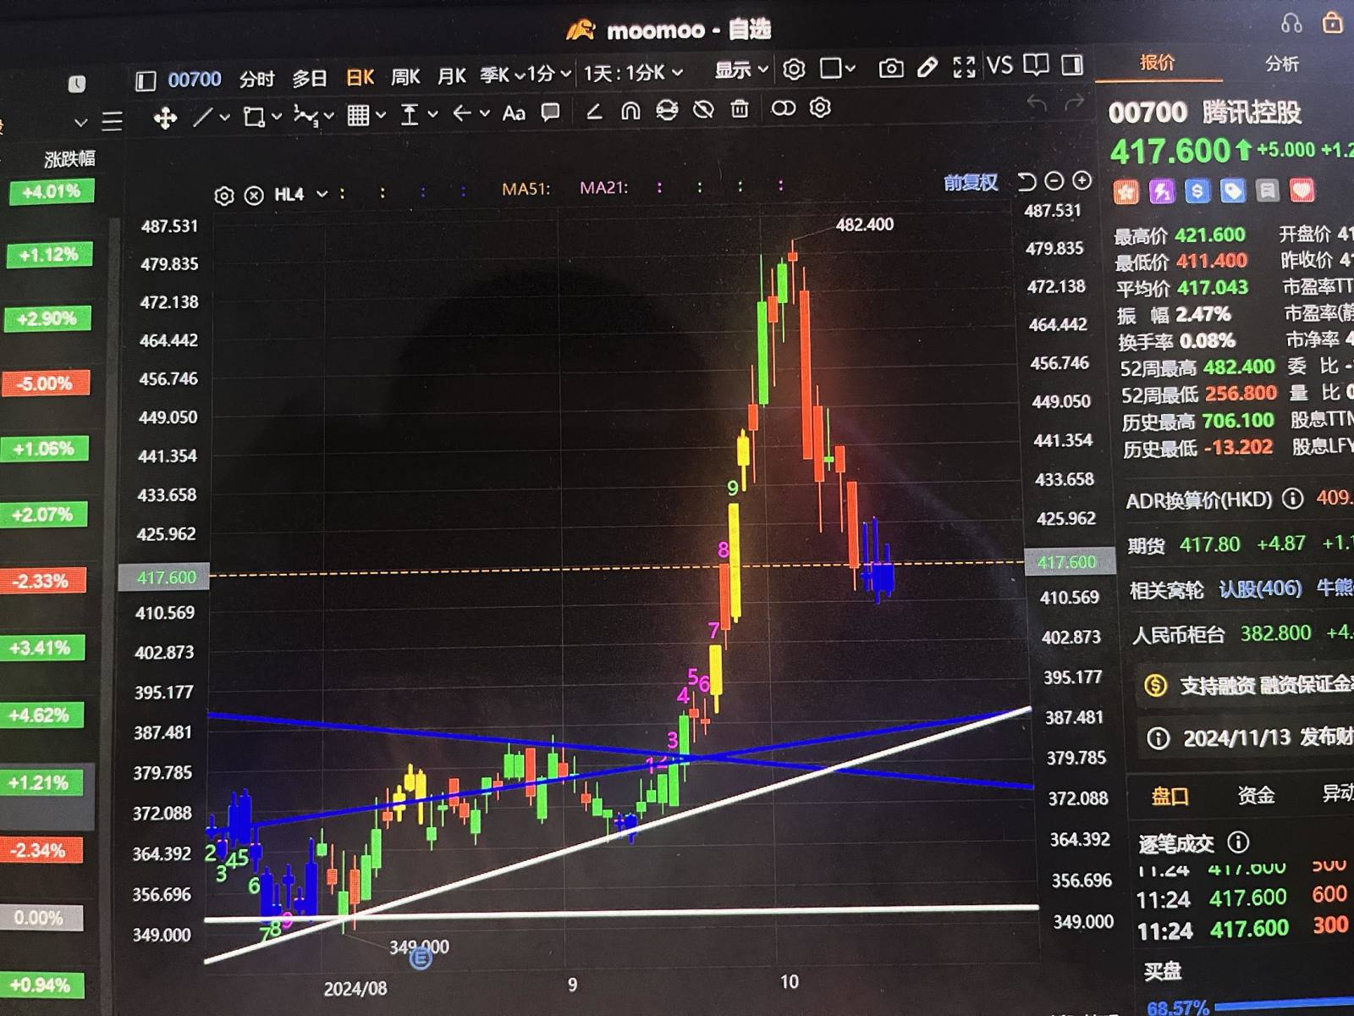Open the 显示 display dropdown

741,70
